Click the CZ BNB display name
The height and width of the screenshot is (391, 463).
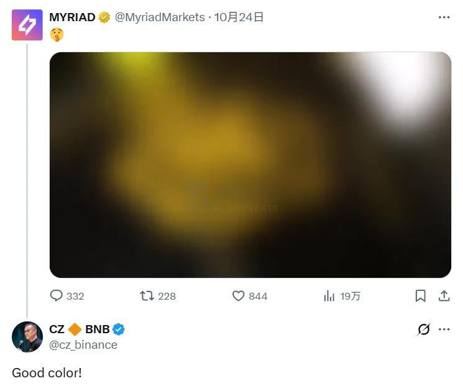(x=79, y=329)
